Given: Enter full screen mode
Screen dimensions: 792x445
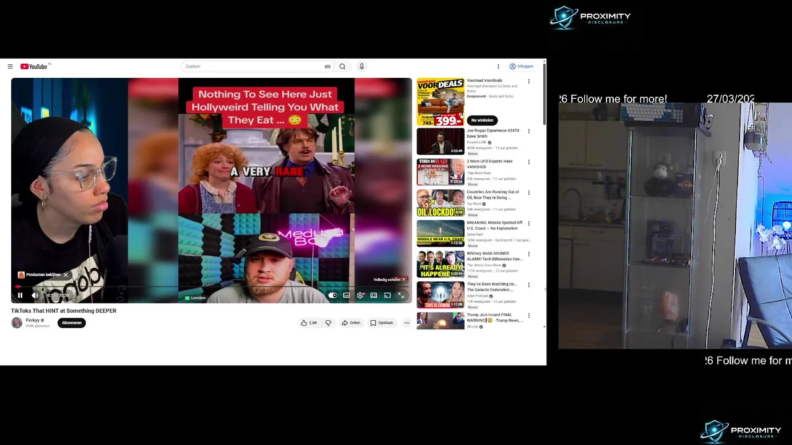Looking at the screenshot, I should 401,295.
